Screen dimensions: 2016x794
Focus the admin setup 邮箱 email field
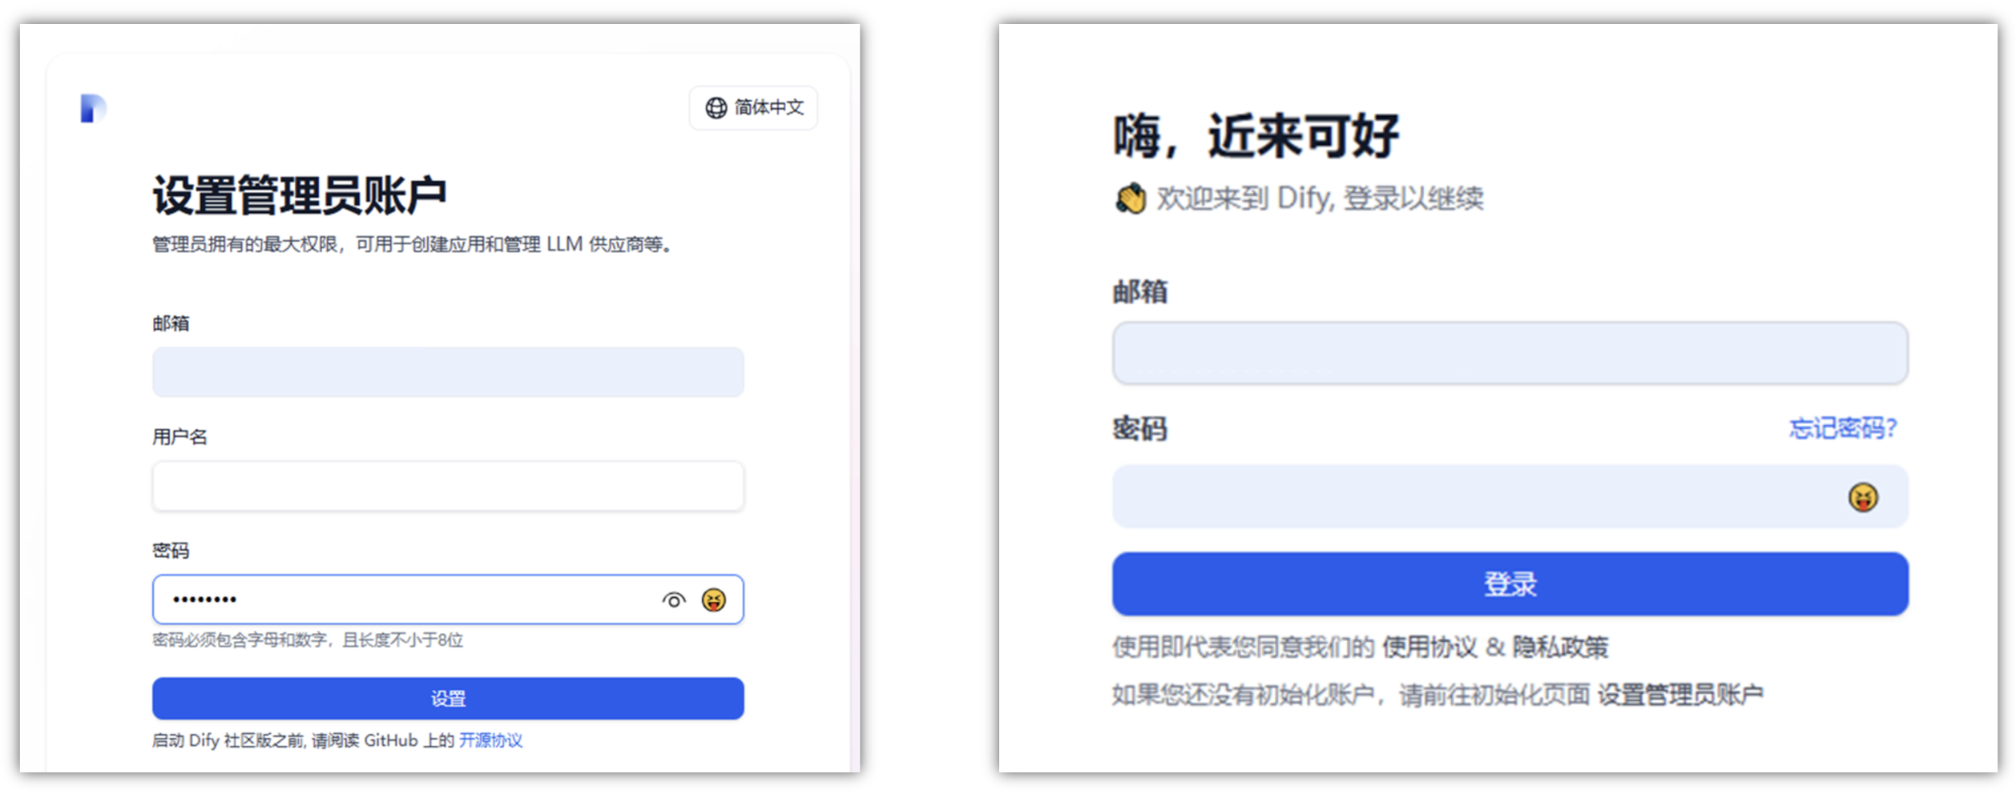pos(447,372)
